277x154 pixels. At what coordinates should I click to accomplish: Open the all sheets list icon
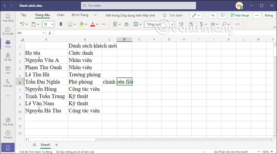tap(34, 145)
